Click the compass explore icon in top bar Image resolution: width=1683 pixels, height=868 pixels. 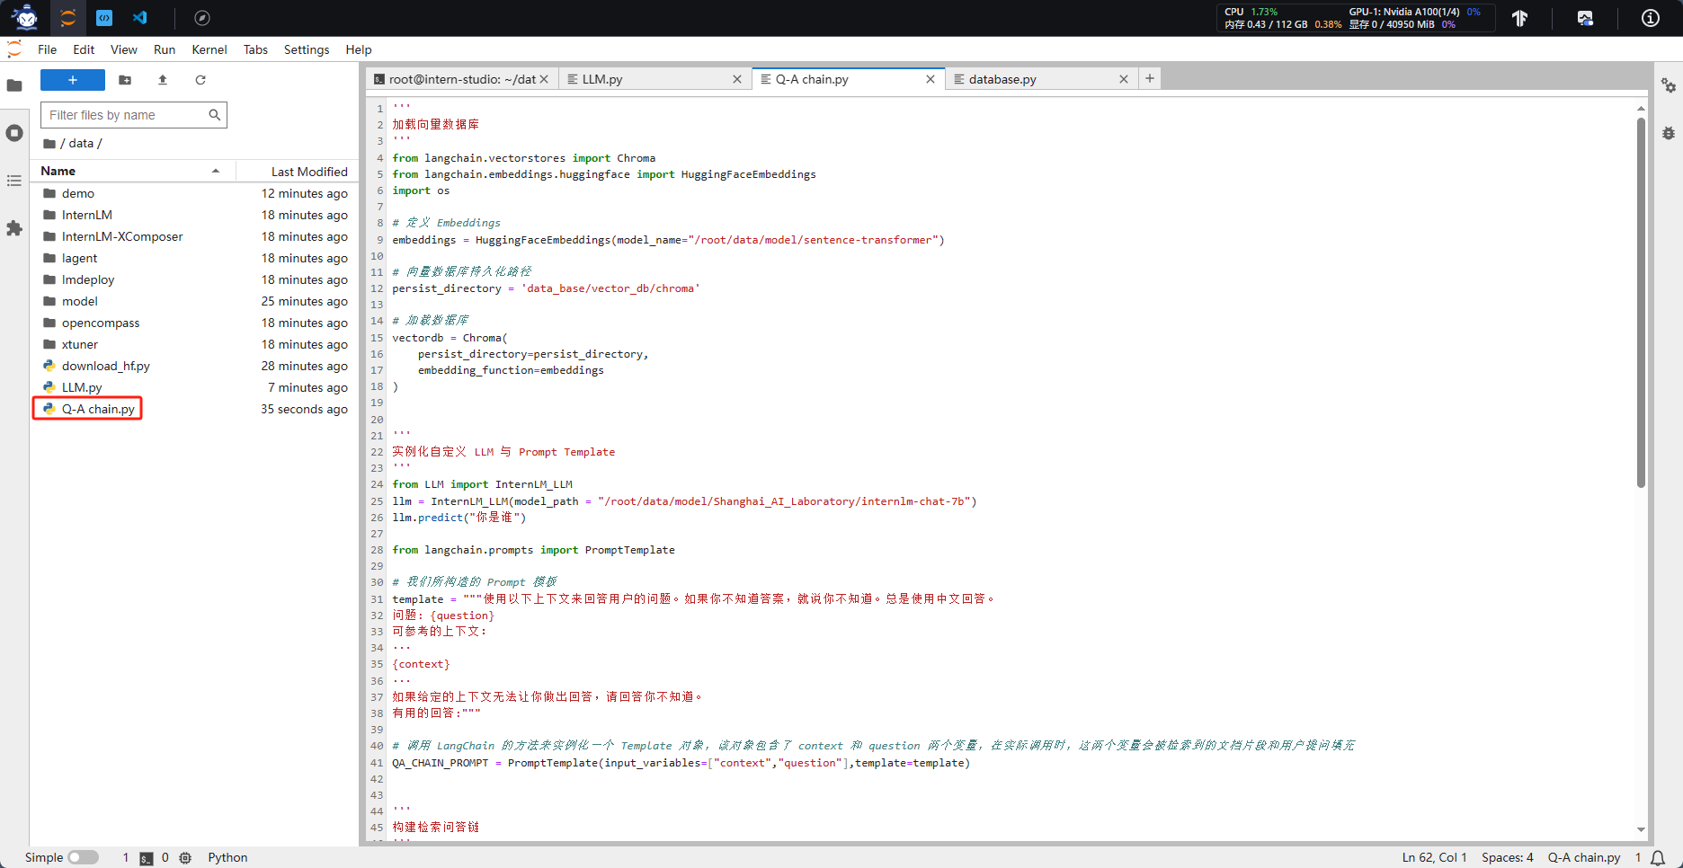(202, 18)
